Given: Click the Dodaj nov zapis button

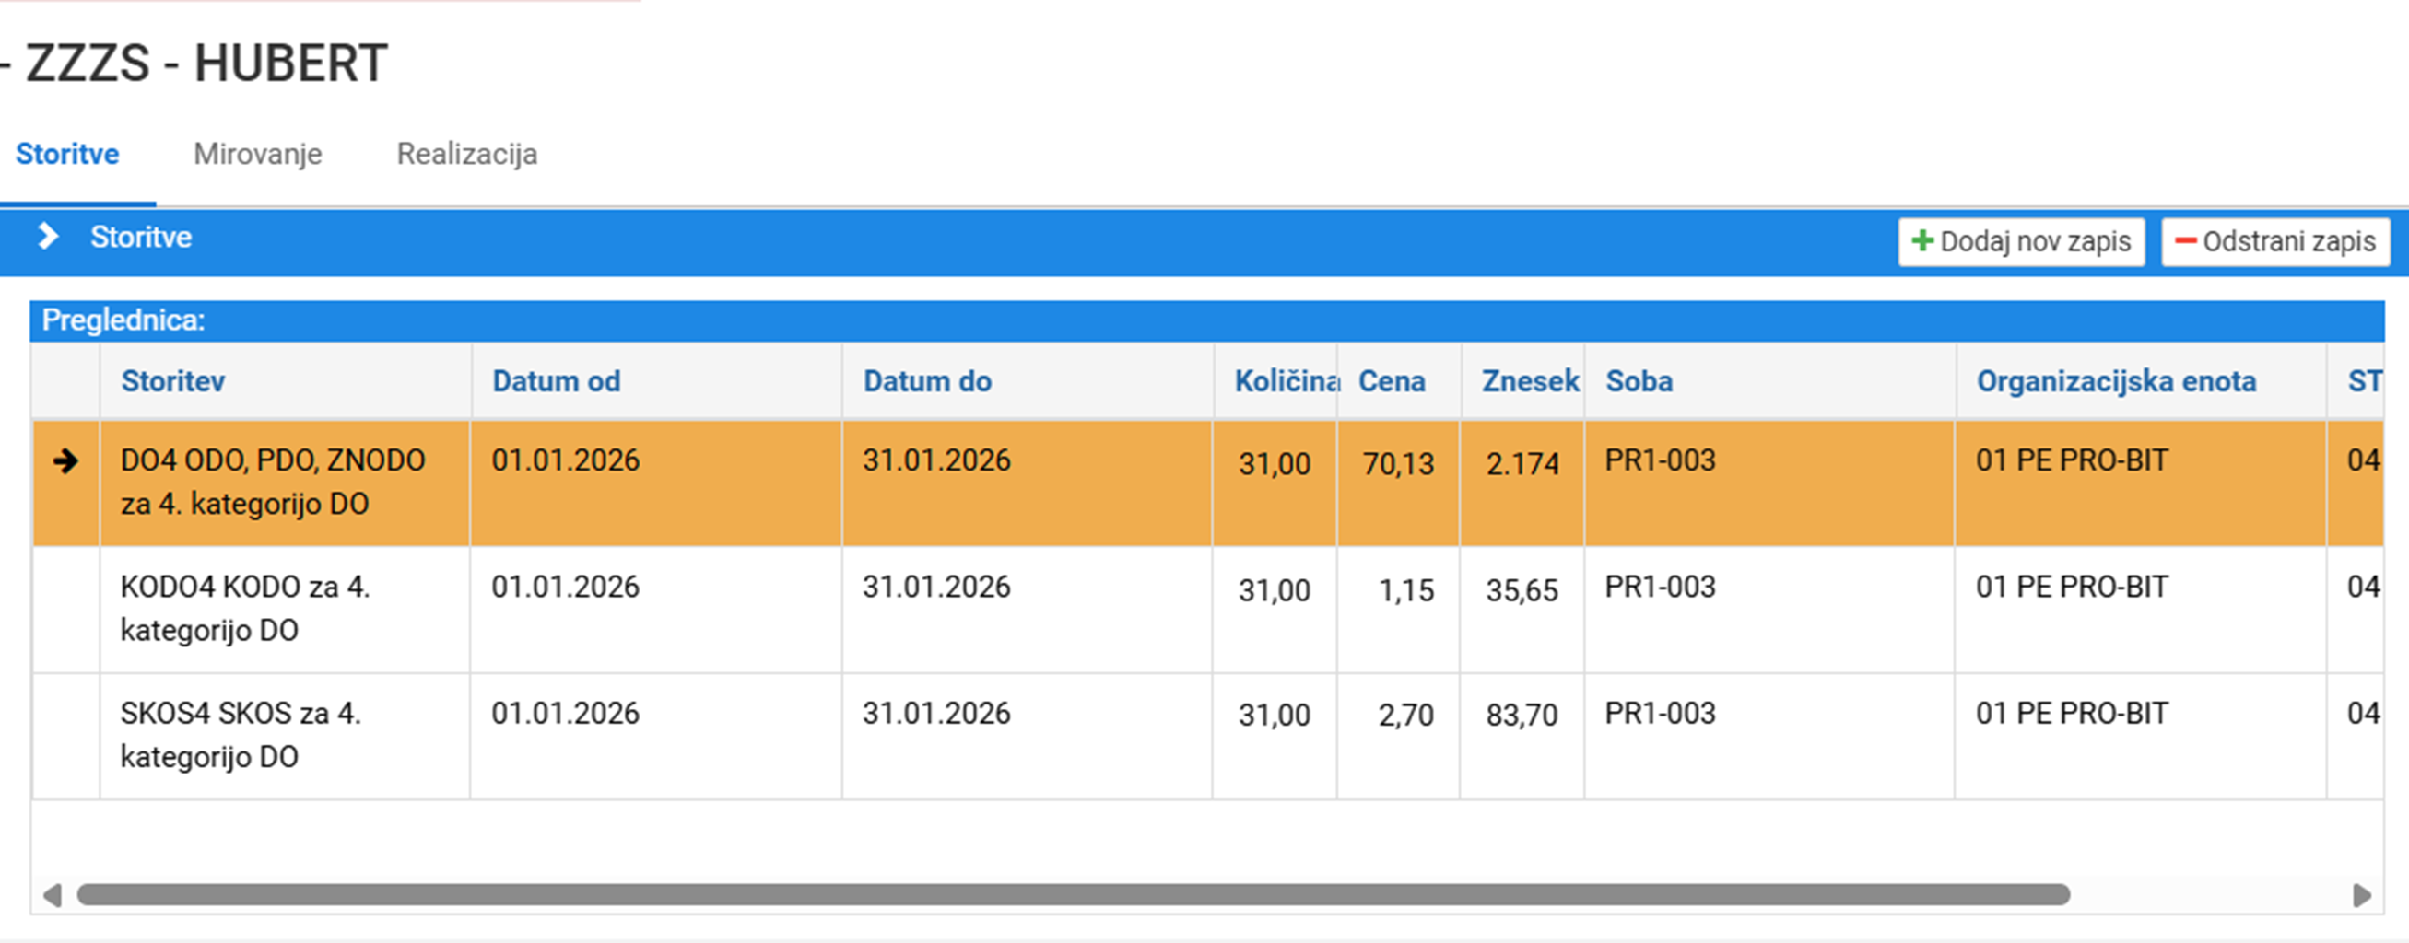Looking at the screenshot, I should (x=2021, y=242).
